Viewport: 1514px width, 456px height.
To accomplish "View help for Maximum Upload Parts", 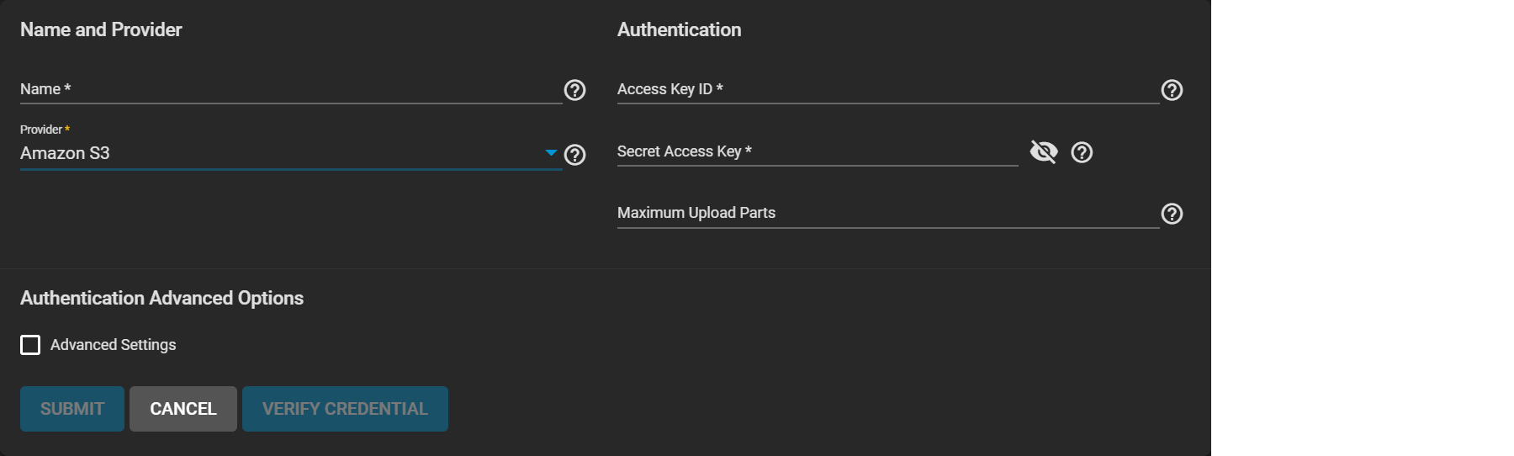I will (x=1172, y=214).
